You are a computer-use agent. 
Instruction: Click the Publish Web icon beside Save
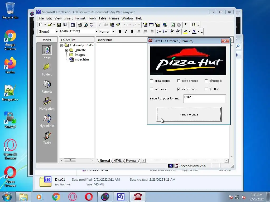point(65,25)
